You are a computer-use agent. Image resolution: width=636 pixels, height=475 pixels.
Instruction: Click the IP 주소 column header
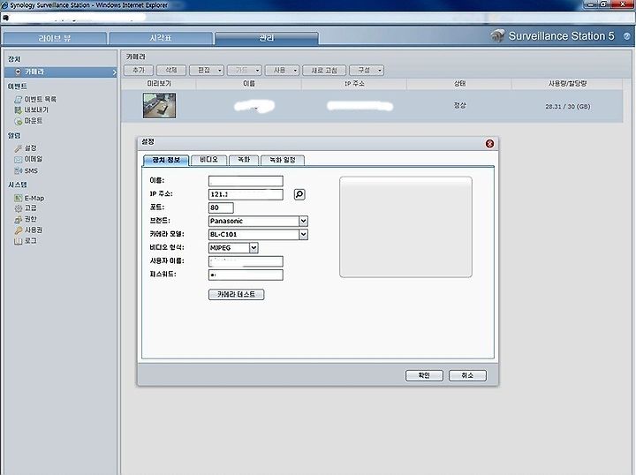click(354, 84)
